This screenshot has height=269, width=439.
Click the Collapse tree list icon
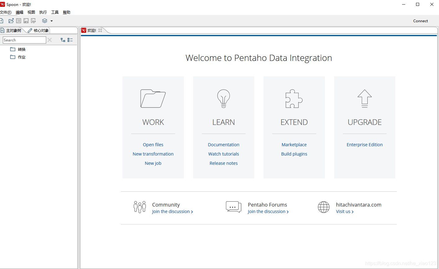(x=70, y=40)
